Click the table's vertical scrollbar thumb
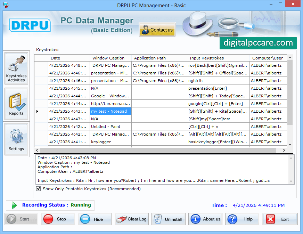 (x=290, y=92)
